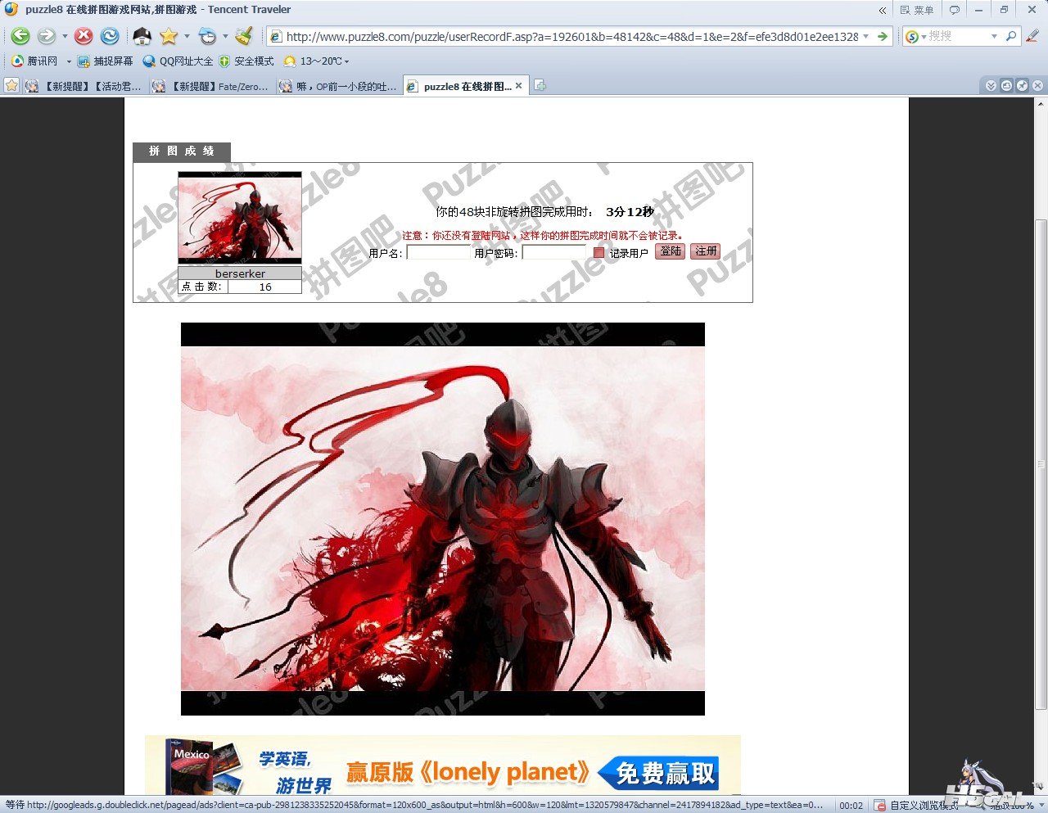Viewport: 1048px width, 813px height.
Task: Open new tab with the plus icon
Action: (540, 85)
